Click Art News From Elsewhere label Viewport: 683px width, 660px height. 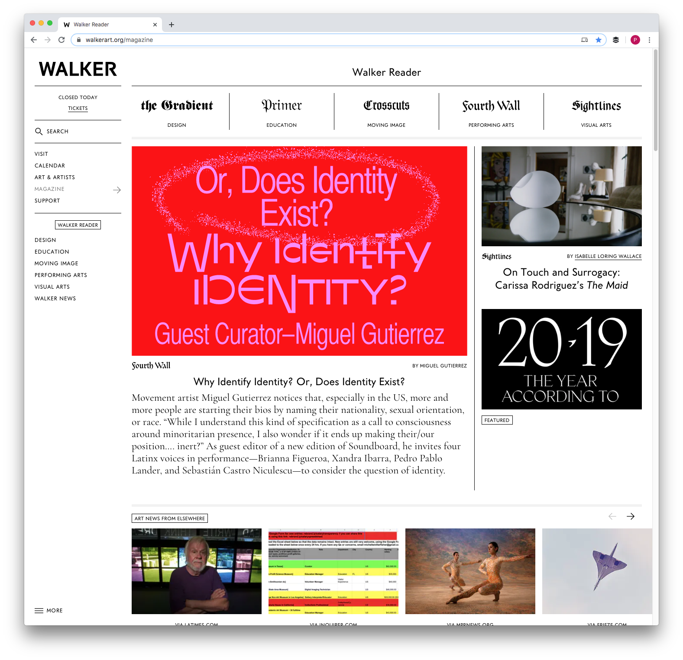click(170, 518)
